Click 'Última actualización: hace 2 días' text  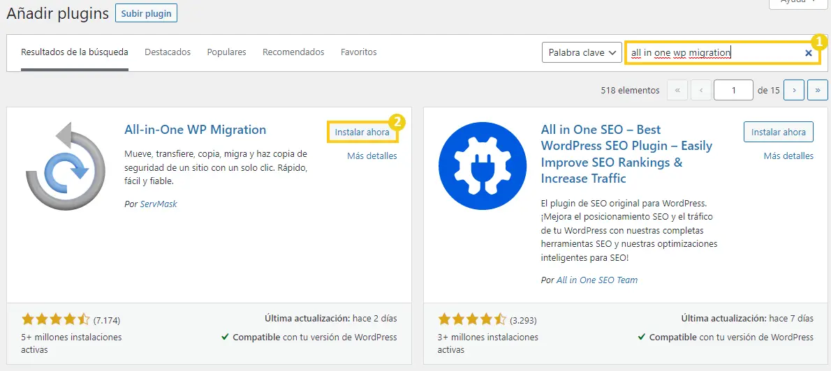pos(331,319)
